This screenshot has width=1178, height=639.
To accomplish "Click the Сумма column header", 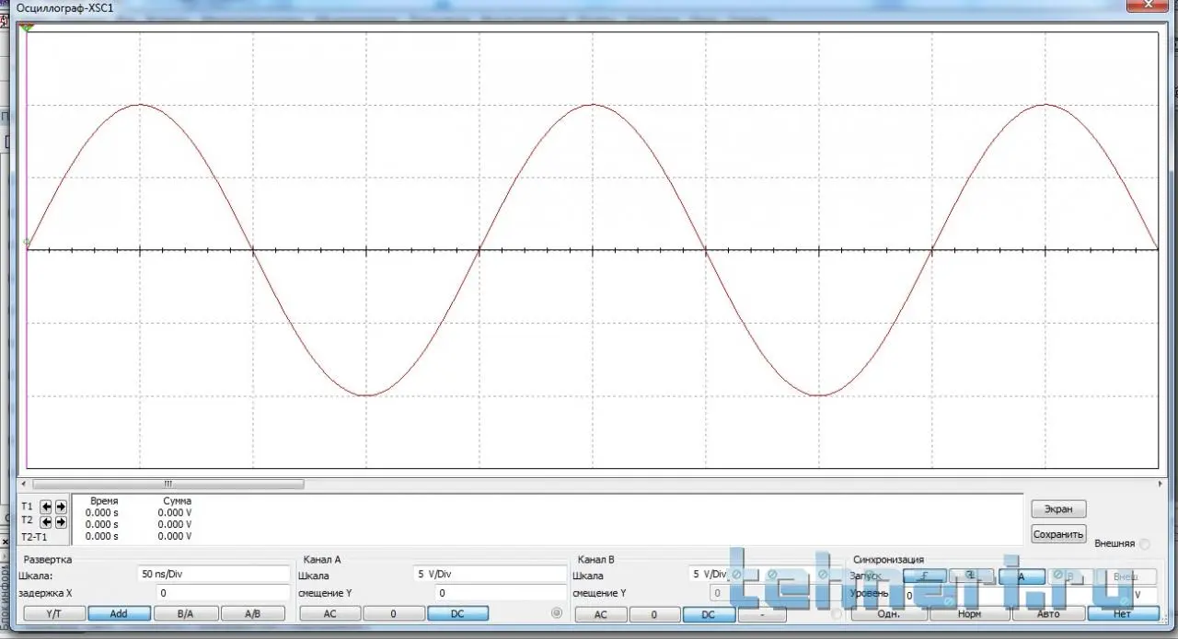I will tap(177, 501).
